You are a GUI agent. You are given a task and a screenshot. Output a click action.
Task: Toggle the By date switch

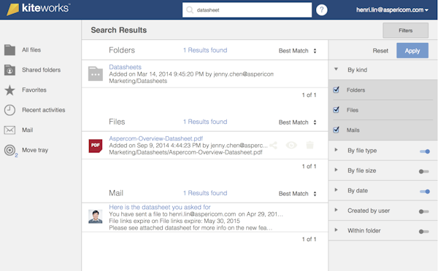(425, 192)
